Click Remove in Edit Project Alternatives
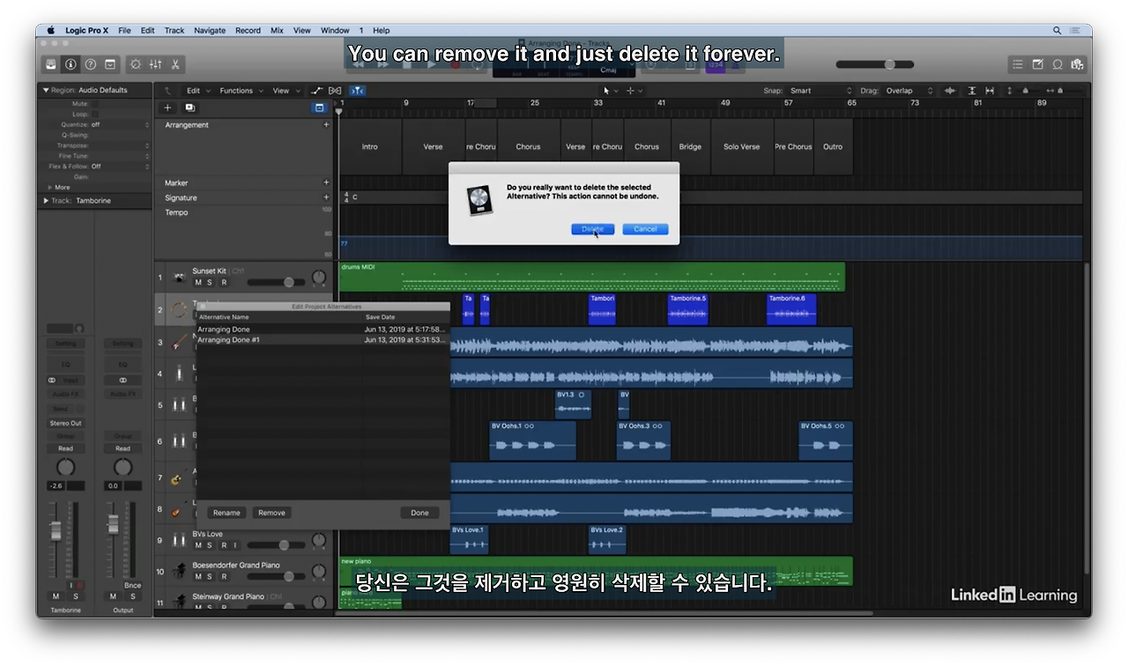Viewport: 1128px width, 666px height. pyautogui.click(x=271, y=513)
